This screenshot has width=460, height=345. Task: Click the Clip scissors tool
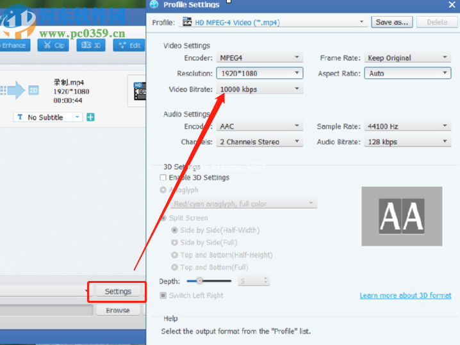(53, 45)
